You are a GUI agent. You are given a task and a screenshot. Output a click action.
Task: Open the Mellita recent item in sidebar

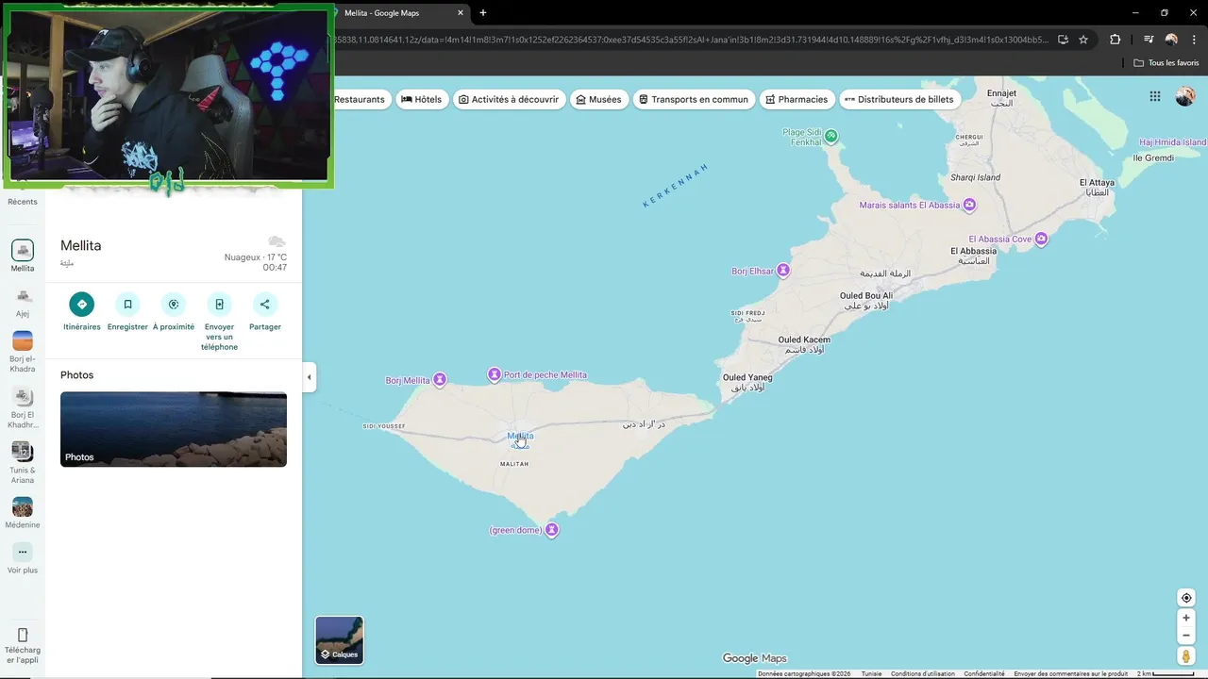point(23,256)
